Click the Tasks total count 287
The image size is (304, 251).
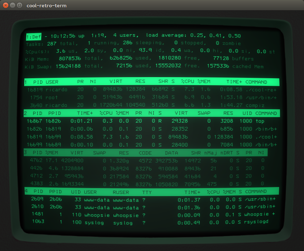(52, 44)
